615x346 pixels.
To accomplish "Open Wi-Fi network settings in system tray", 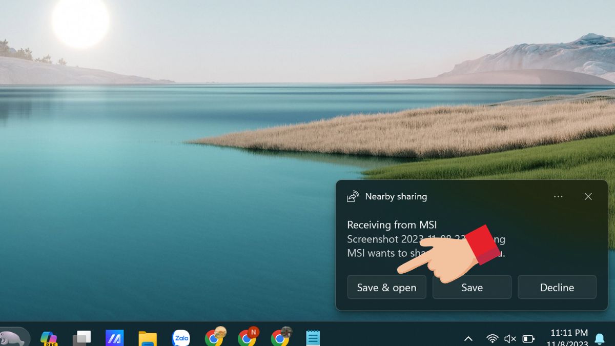I will [x=492, y=339].
